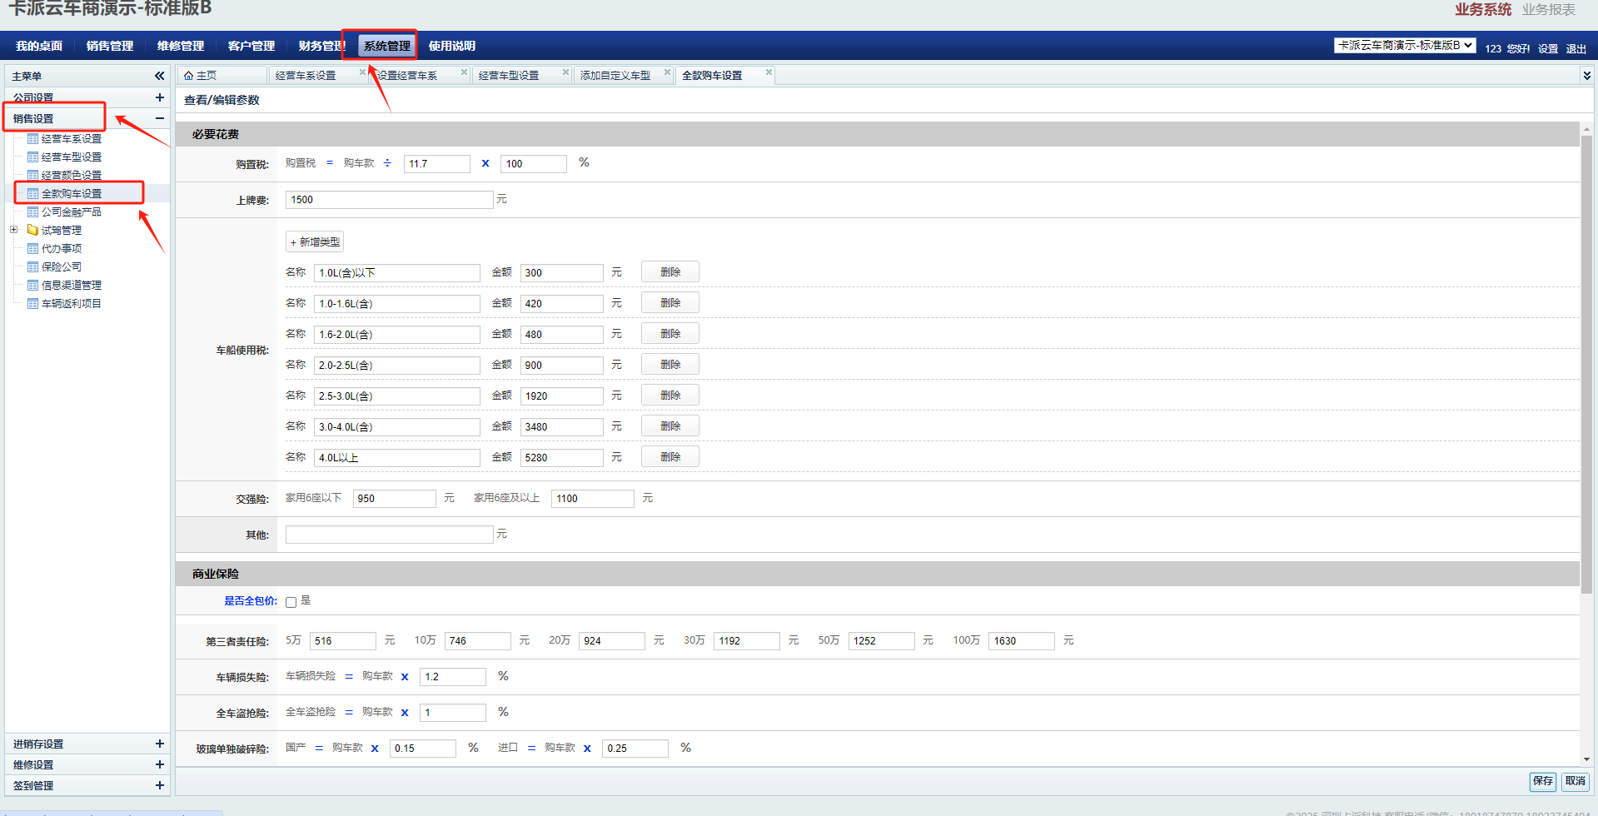Save settings with the 保存 button
Screen dimensions: 1598x816
1542,781
